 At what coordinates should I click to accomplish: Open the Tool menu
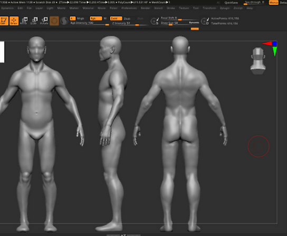pyautogui.click(x=196, y=8)
